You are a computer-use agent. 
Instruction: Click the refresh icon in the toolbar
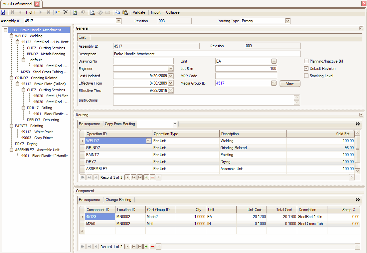75,12
